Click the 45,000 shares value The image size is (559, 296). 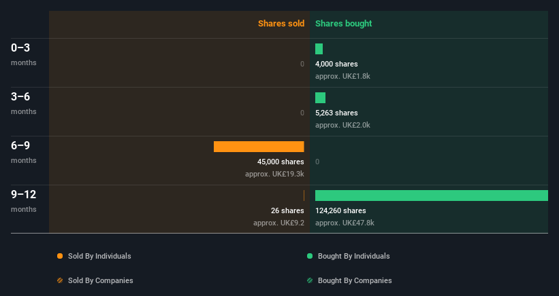coord(281,162)
